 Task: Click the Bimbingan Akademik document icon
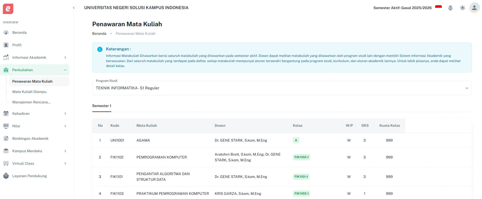(6, 138)
